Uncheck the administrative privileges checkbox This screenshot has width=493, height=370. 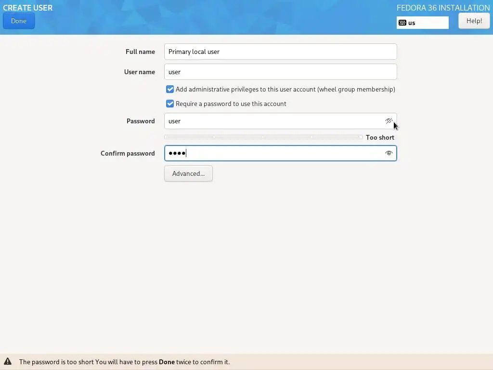point(170,89)
